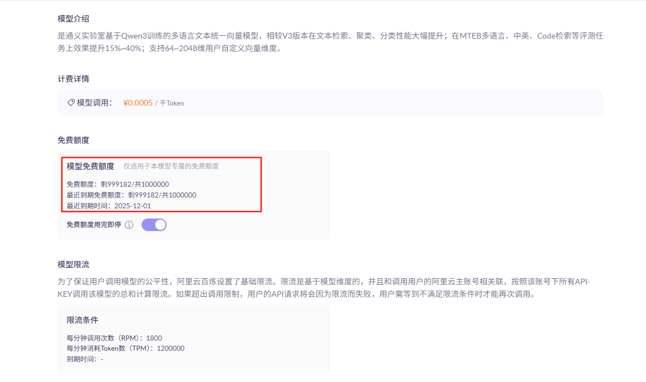The image size is (646, 382).
Task: Click the 计费详情 heading
Action: coord(73,78)
